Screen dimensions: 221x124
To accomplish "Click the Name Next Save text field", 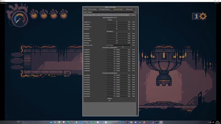I will click(x=118, y=45).
